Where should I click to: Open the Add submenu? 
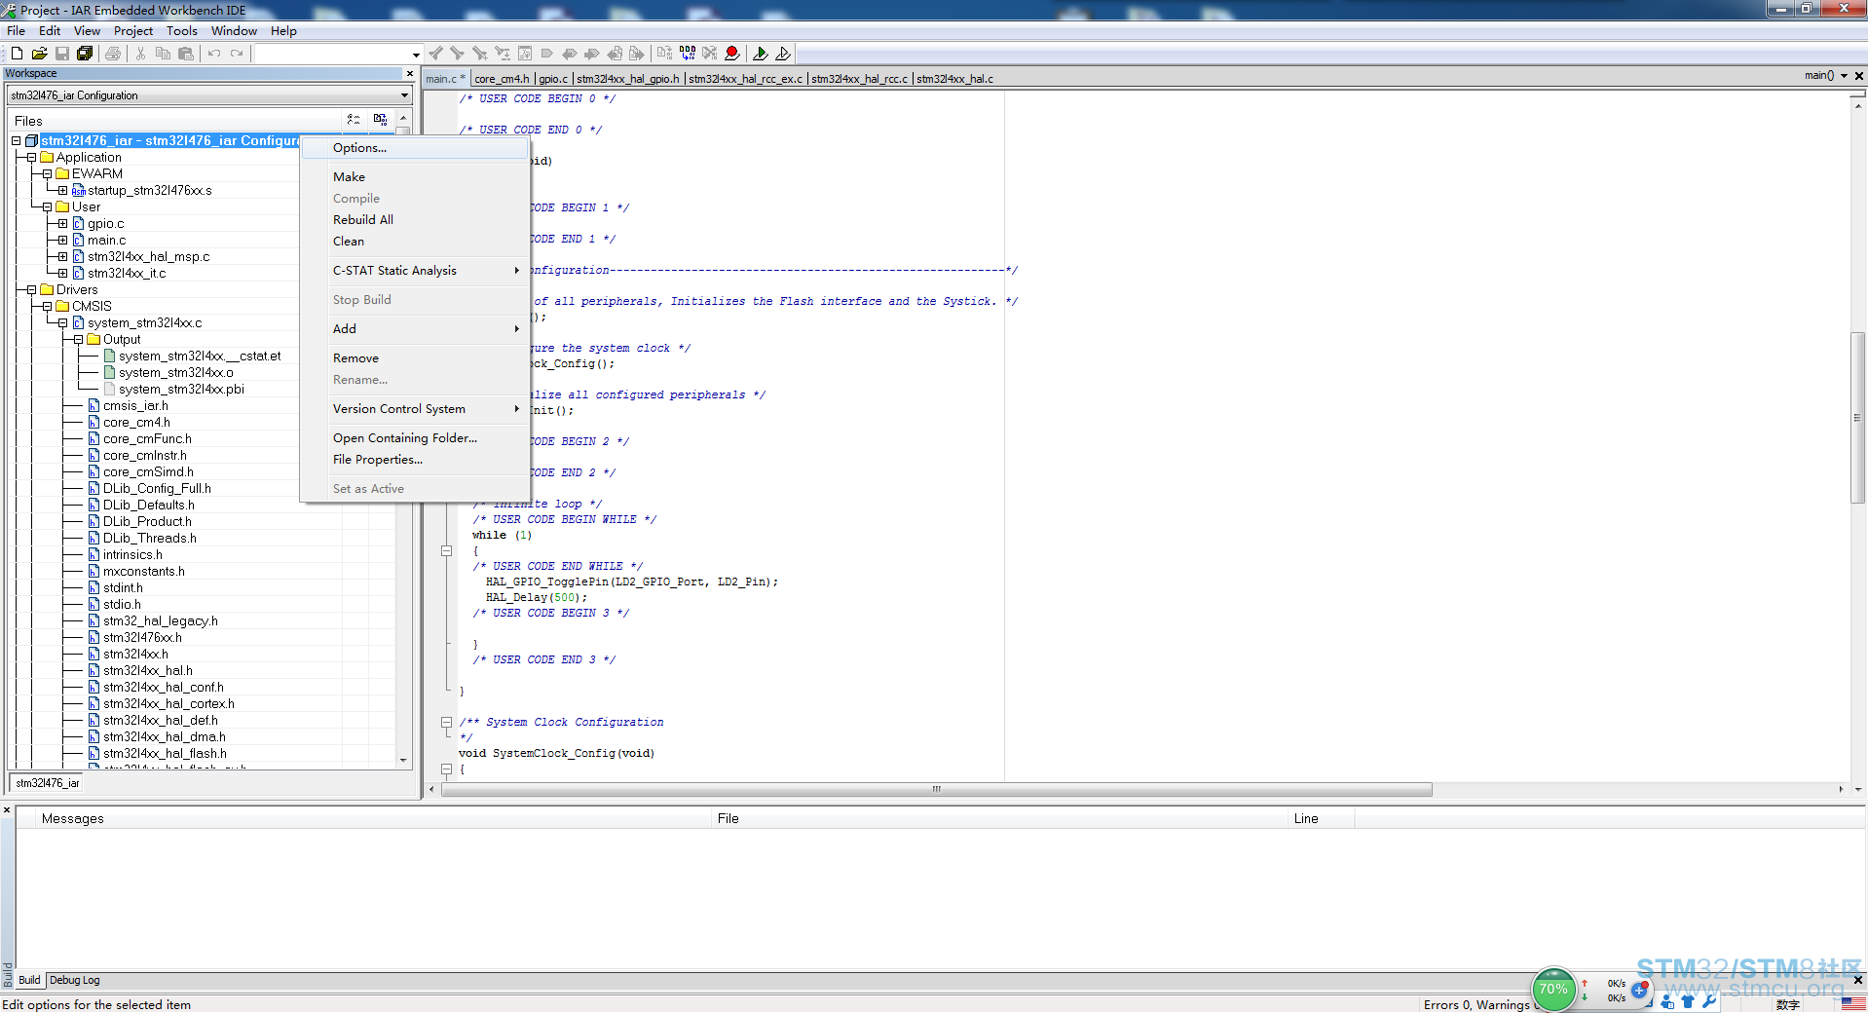pyautogui.click(x=415, y=329)
